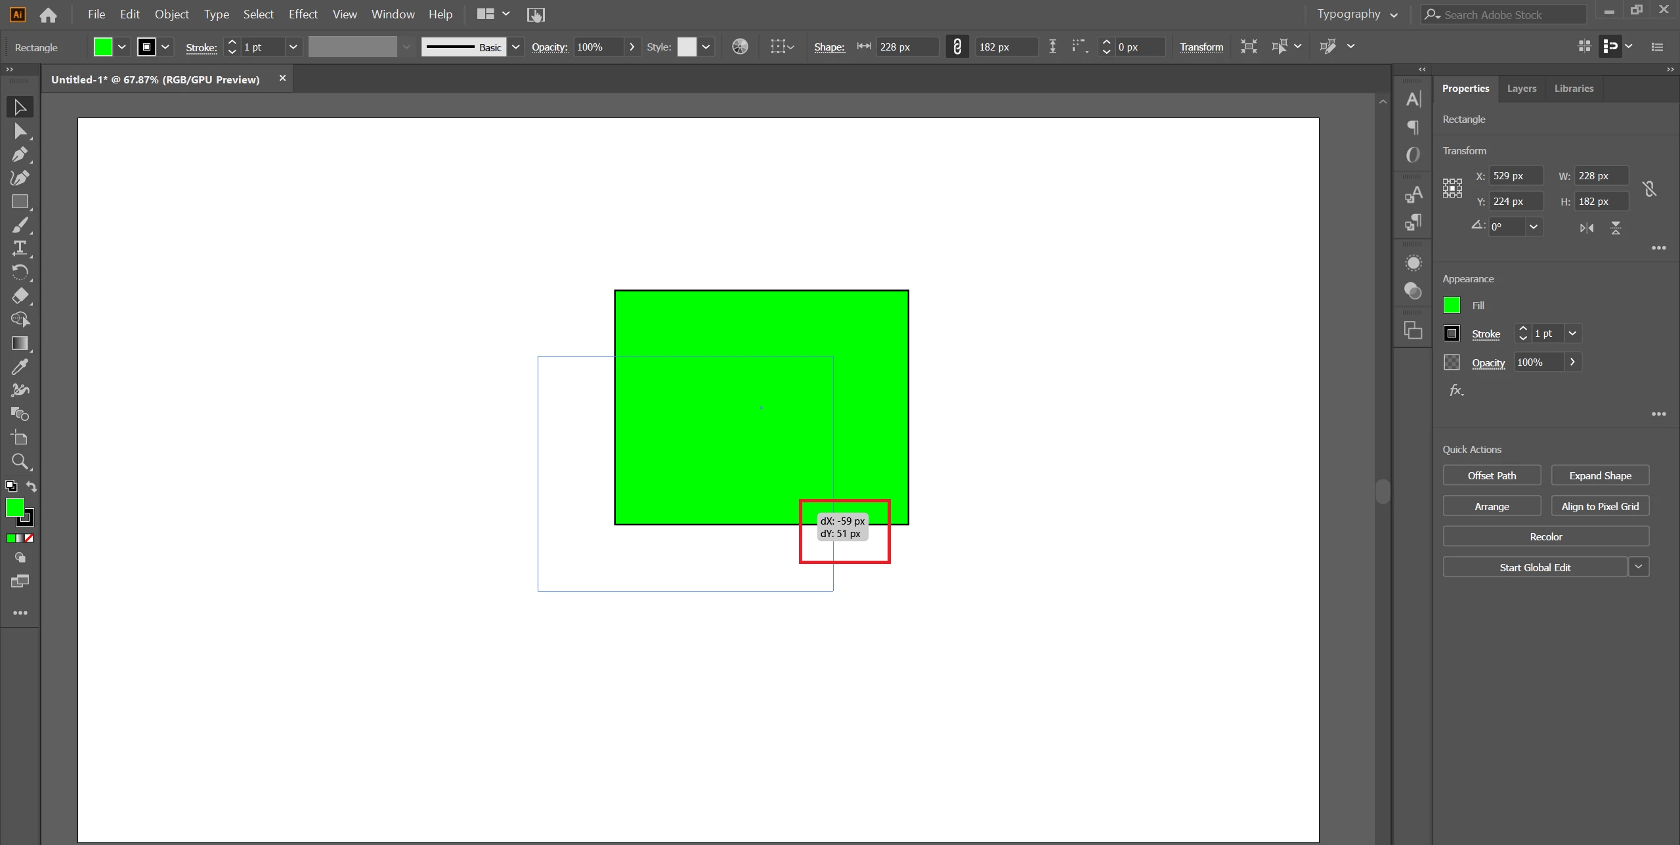The width and height of the screenshot is (1680, 845).
Task: Choose the Eyedropper tool
Action: 20,367
